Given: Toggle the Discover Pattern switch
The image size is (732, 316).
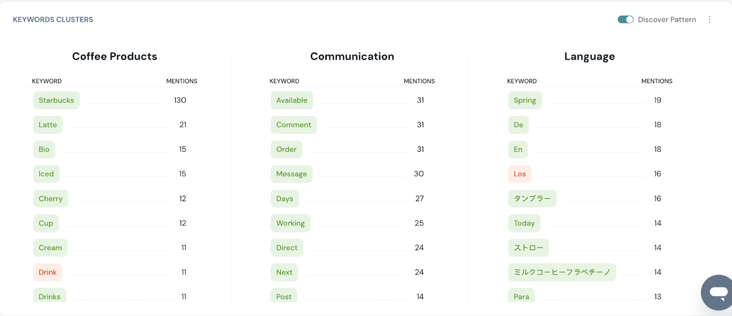Looking at the screenshot, I should [625, 20].
